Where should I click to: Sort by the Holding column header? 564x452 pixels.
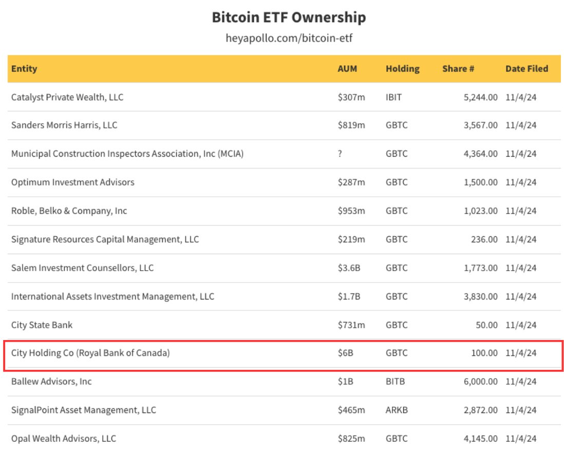click(403, 68)
